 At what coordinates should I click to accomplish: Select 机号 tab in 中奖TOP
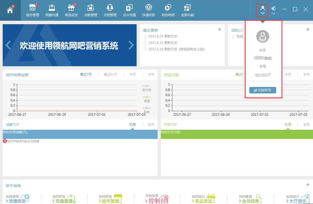[x=288, y=125]
